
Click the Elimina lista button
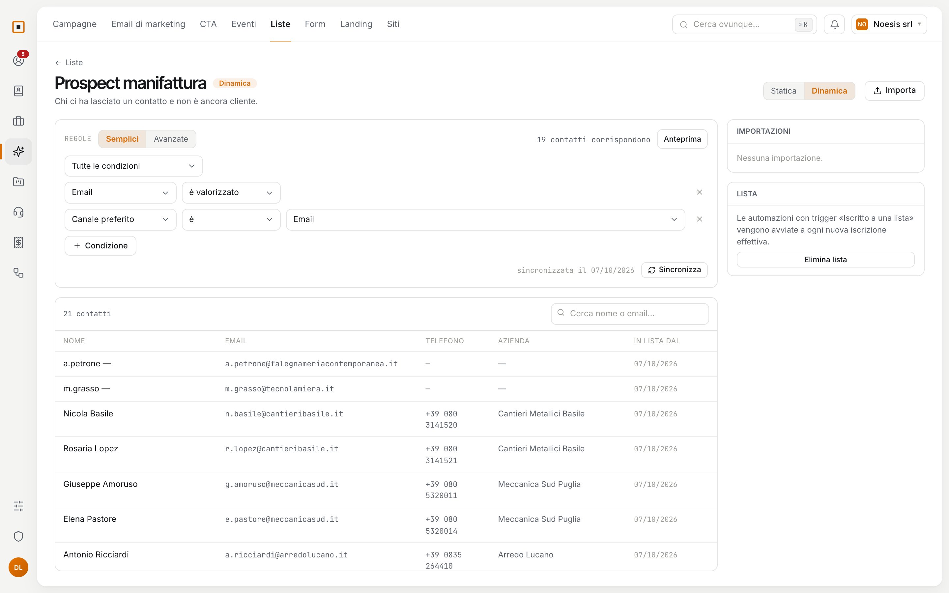click(x=825, y=260)
